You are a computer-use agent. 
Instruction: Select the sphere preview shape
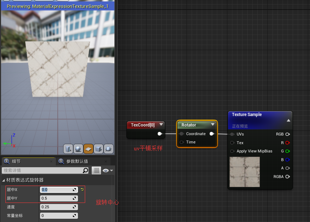tap(78, 149)
